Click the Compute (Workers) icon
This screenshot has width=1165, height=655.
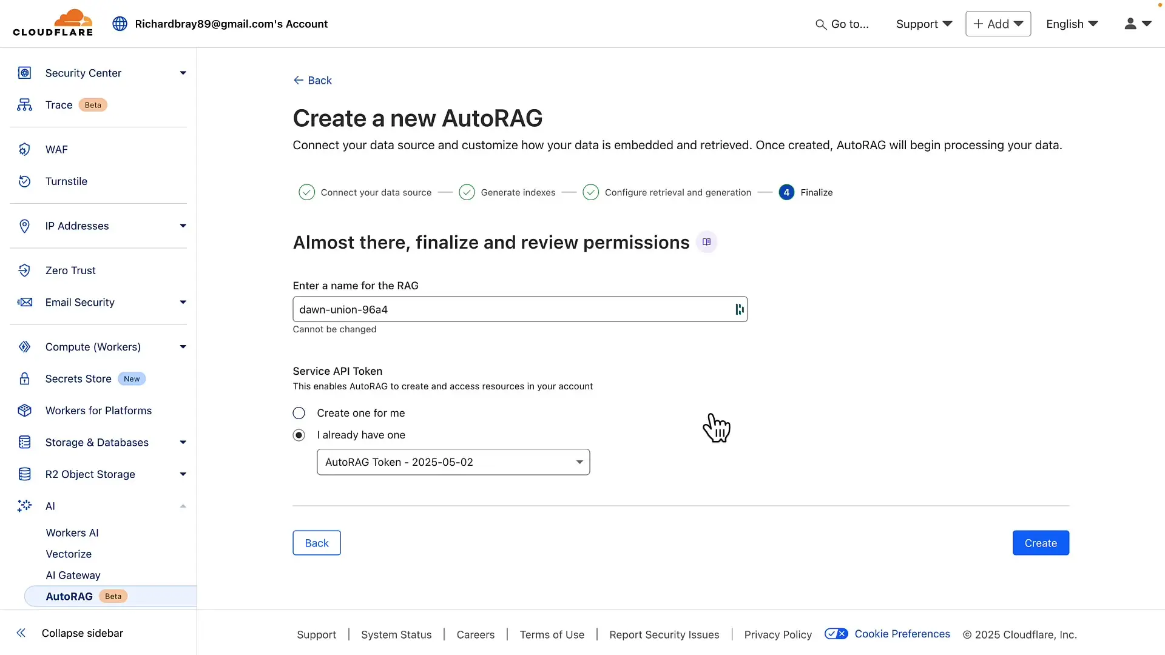[x=24, y=347]
